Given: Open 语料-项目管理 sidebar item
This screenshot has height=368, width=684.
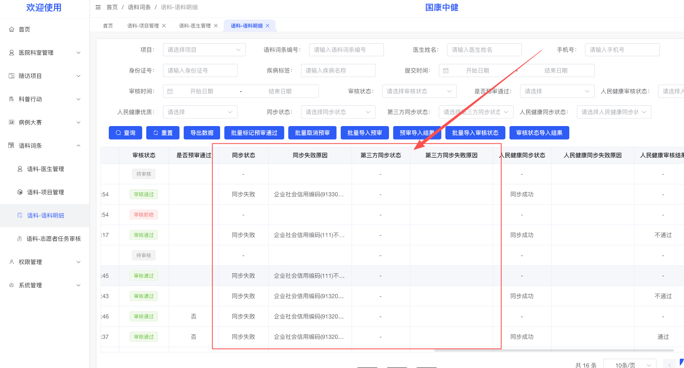Looking at the screenshot, I should tap(44, 192).
